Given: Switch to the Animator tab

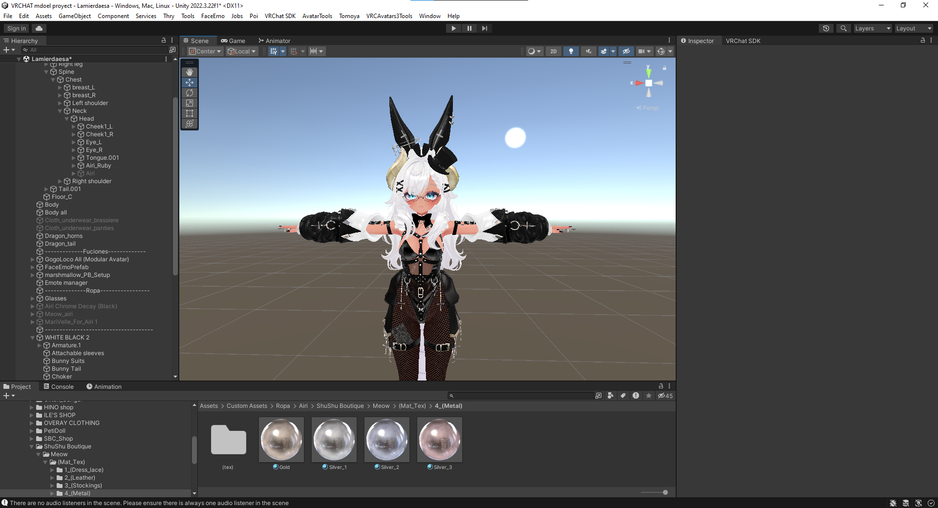Looking at the screenshot, I should (x=274, y=41).
